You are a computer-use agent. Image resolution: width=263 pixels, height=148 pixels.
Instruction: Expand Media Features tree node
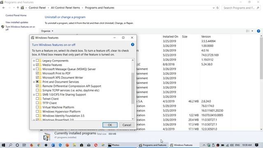34,65
